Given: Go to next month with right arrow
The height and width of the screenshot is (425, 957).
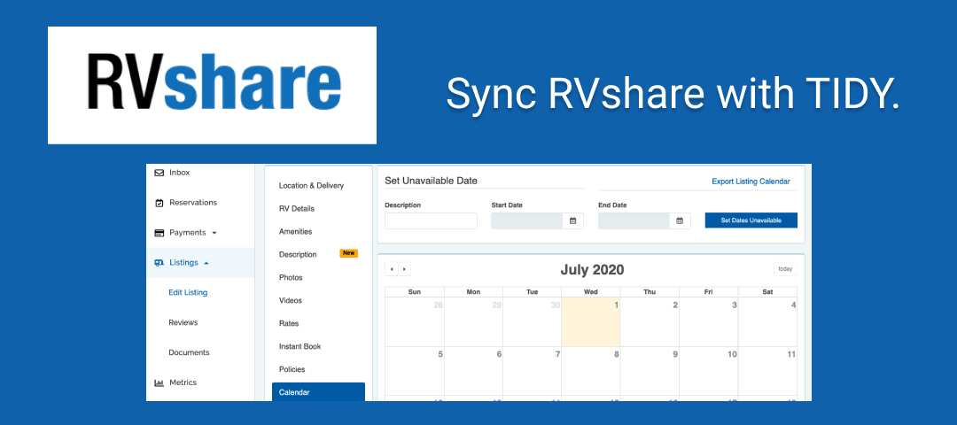Looking at the screenshot, I should click(x=404, y=269).
